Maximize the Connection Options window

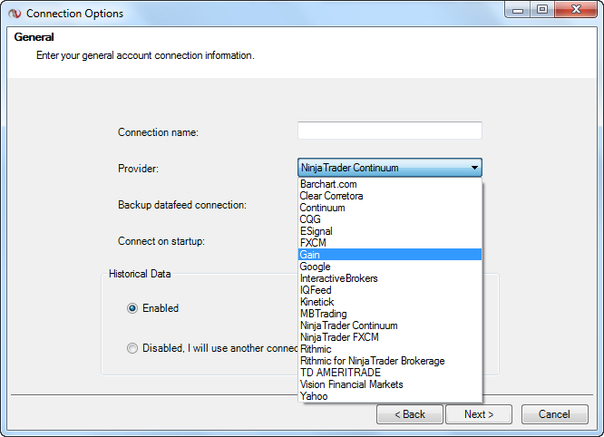tap(542, 10)
